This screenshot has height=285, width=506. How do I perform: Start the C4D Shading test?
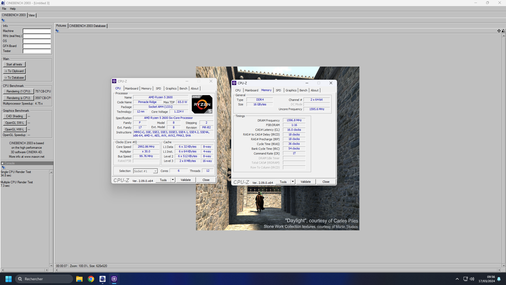[x=15, y=116]
